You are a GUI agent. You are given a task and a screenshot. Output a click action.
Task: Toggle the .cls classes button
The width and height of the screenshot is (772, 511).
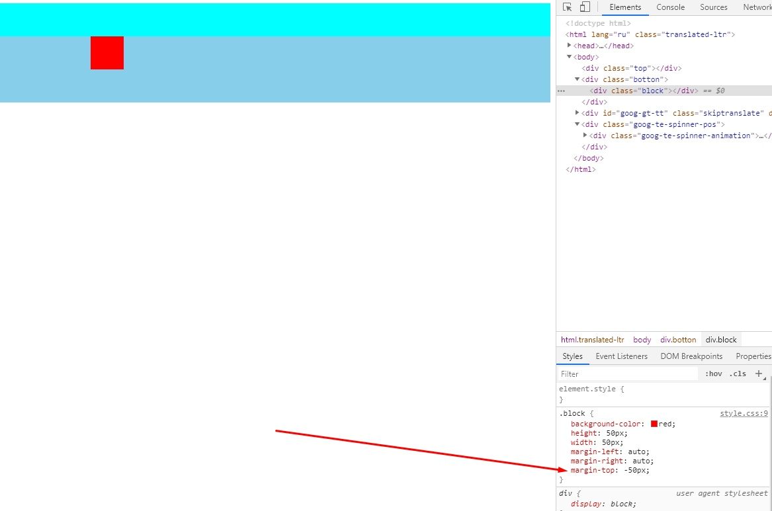(738, 373)
